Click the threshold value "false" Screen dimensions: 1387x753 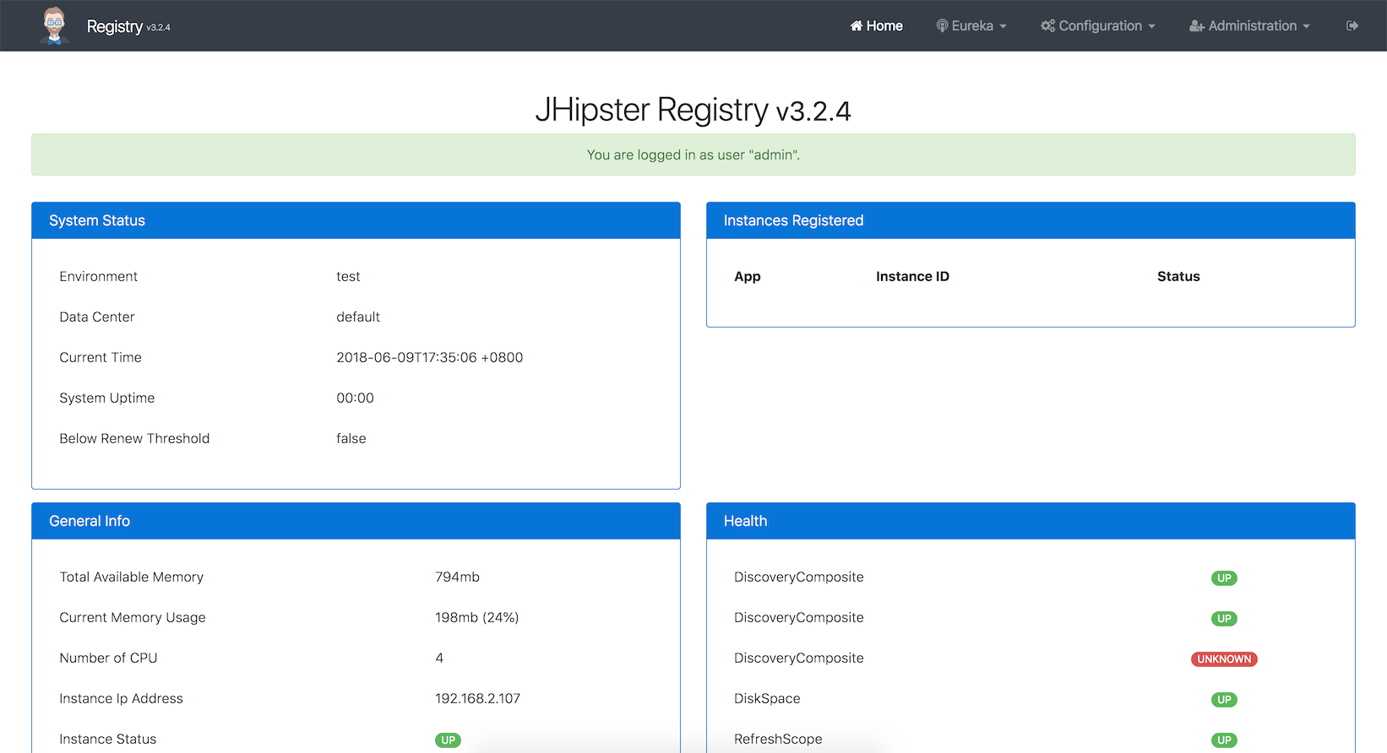pos(351,438)
